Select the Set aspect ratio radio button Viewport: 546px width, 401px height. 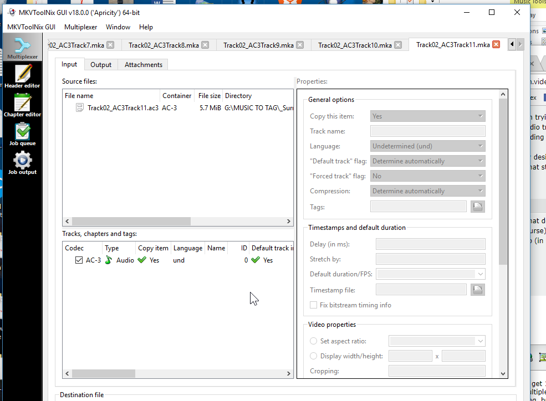click(x=313, y=341)
